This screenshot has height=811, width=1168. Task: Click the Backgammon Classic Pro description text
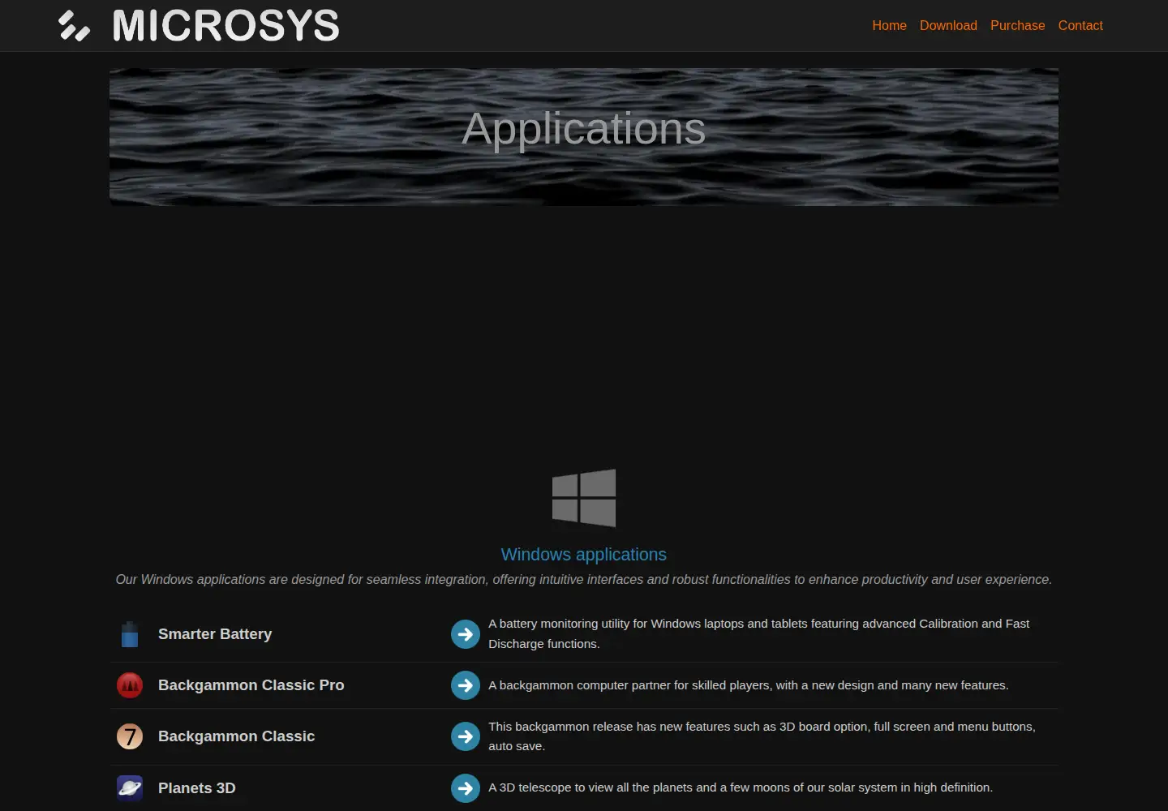click(749, 685)
